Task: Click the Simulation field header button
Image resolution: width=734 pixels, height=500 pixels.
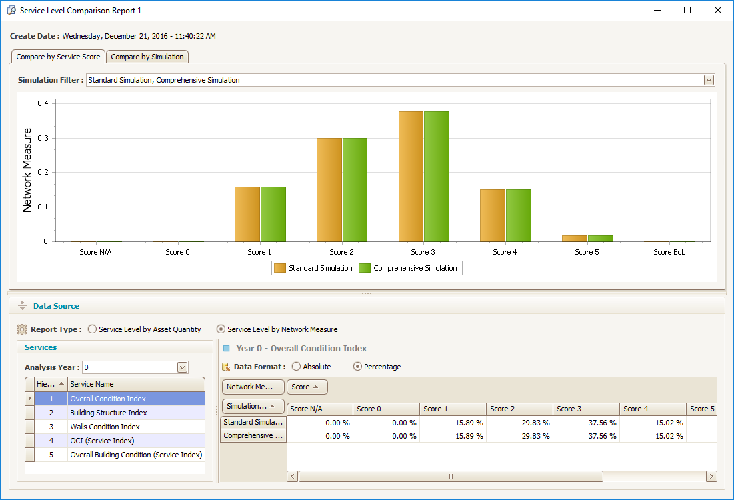Action: (253, 406)
